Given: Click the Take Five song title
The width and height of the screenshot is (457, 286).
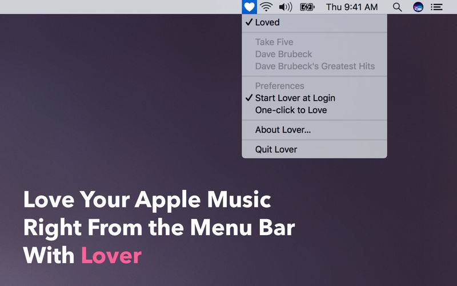Looking at the screenshot, I should 274,42.
